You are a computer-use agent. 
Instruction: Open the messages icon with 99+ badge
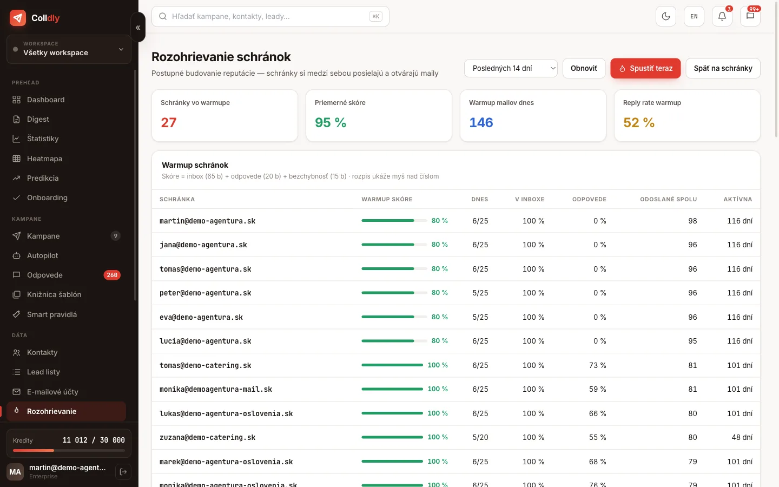point(750,16)
